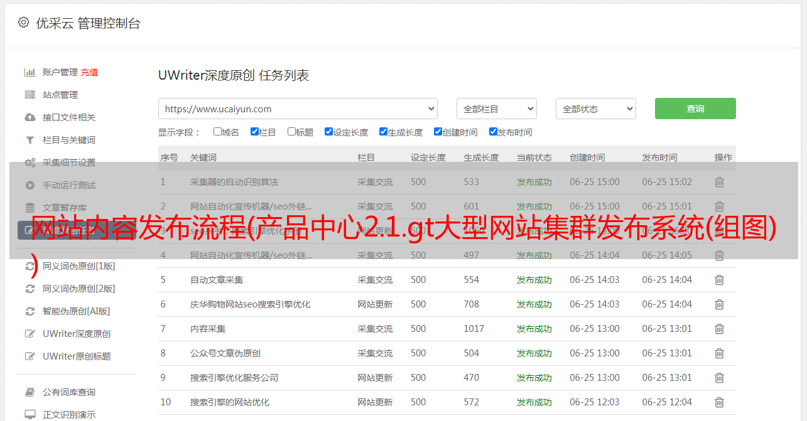Click the trash icon in row 4
This screenshot has height=421, width=807.
tap(720, 255)
